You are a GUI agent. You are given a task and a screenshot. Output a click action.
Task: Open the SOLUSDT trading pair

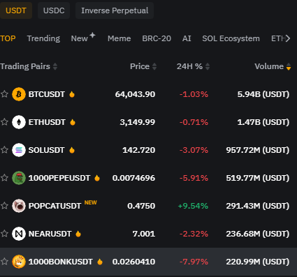(x=46, y=150)
